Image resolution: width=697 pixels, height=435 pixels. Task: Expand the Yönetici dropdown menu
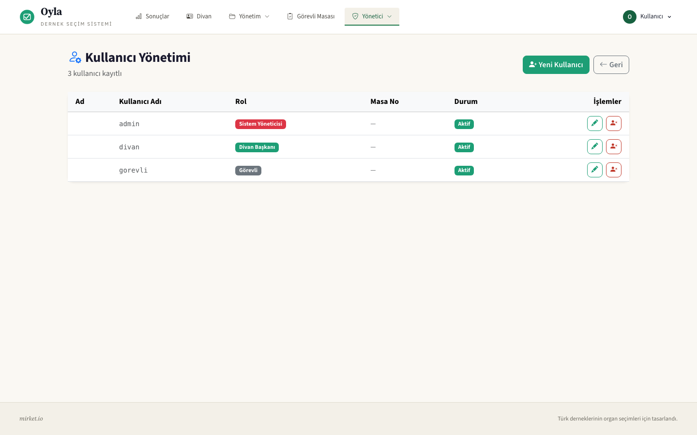[372, 16]
